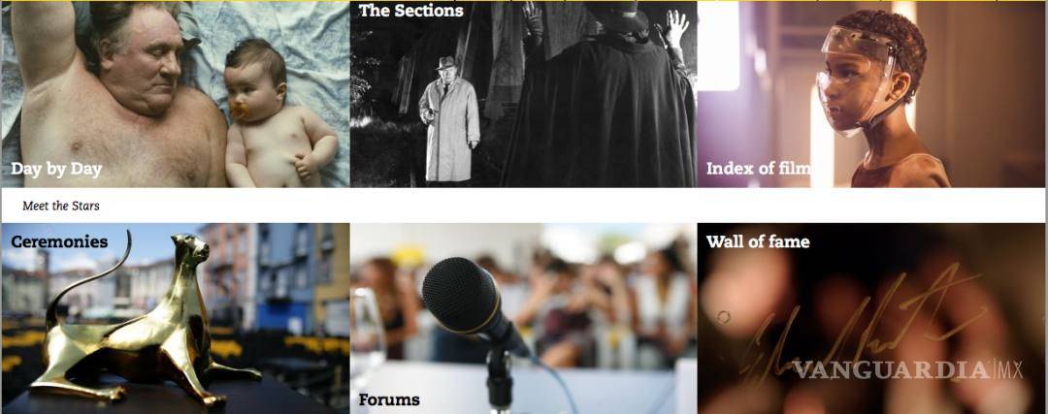
Task: Open the Ceremonies label
Action: point(59,241)
